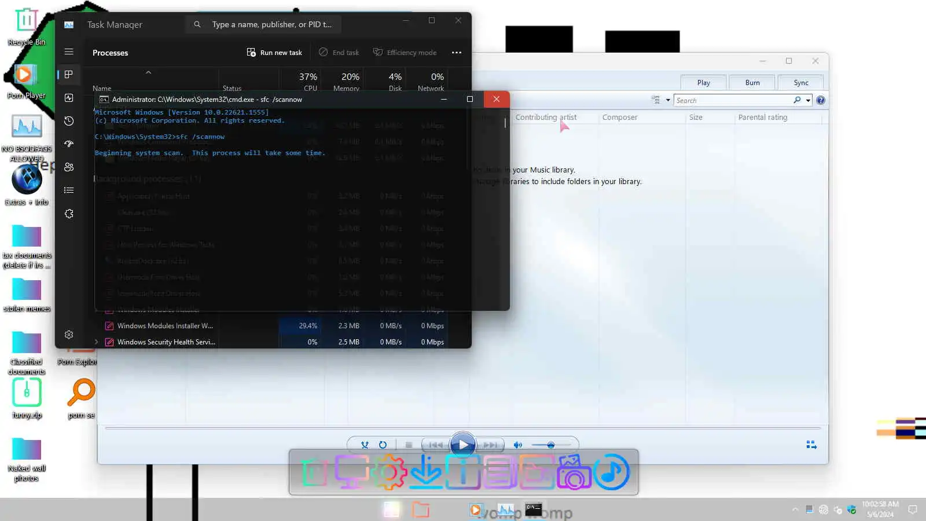Image resolution: width=926 pixels, height=521 pixels.
Task: Sort library by Parental rating column
Action: coord(763,117)
